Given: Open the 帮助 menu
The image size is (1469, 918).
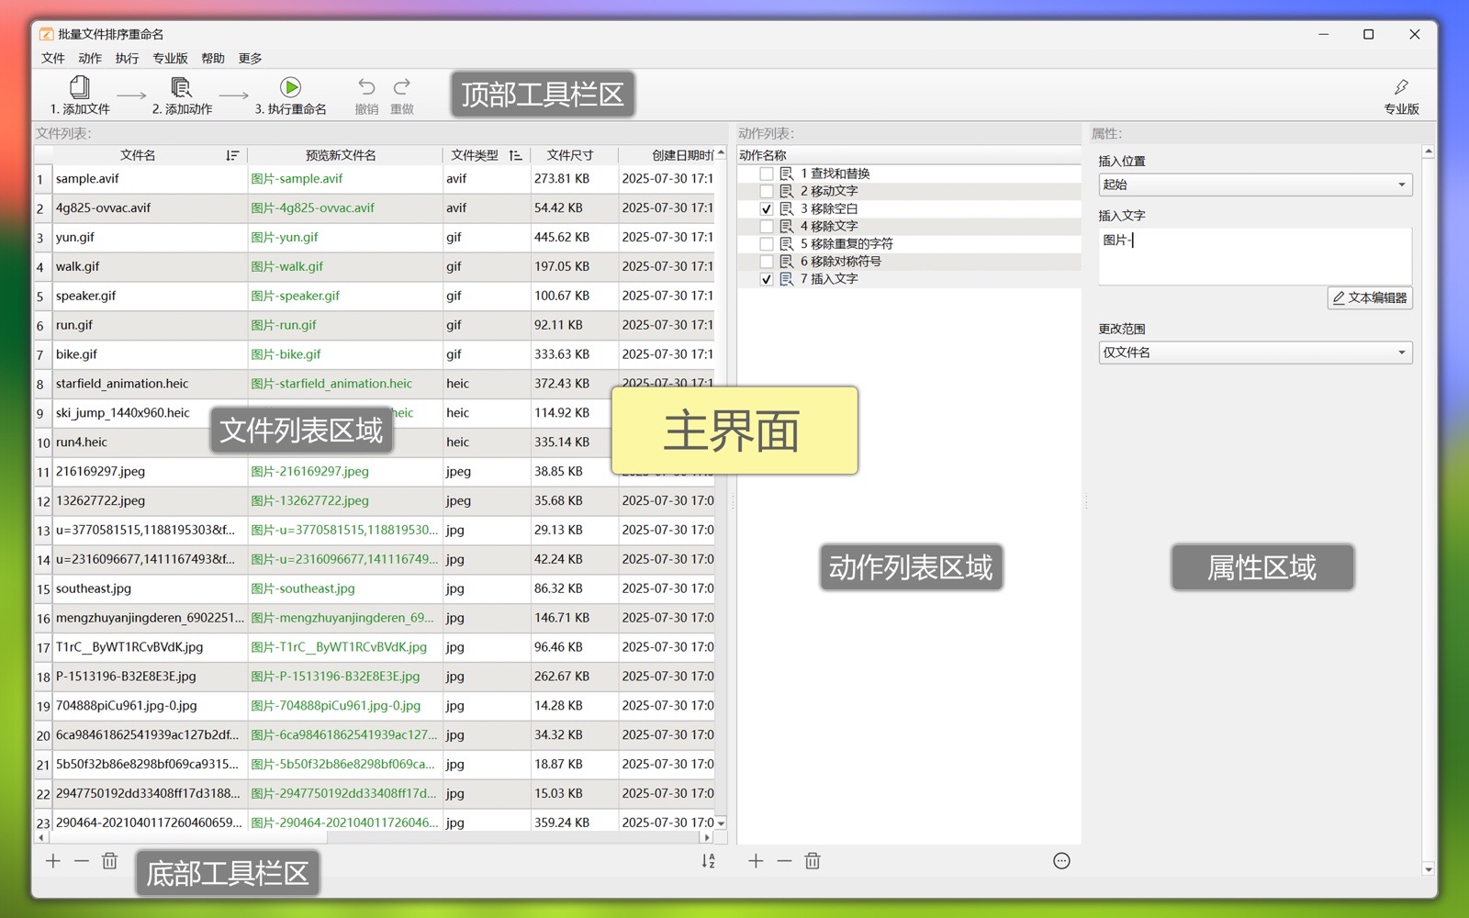Looking at the screenshot, I should (213, 59).
